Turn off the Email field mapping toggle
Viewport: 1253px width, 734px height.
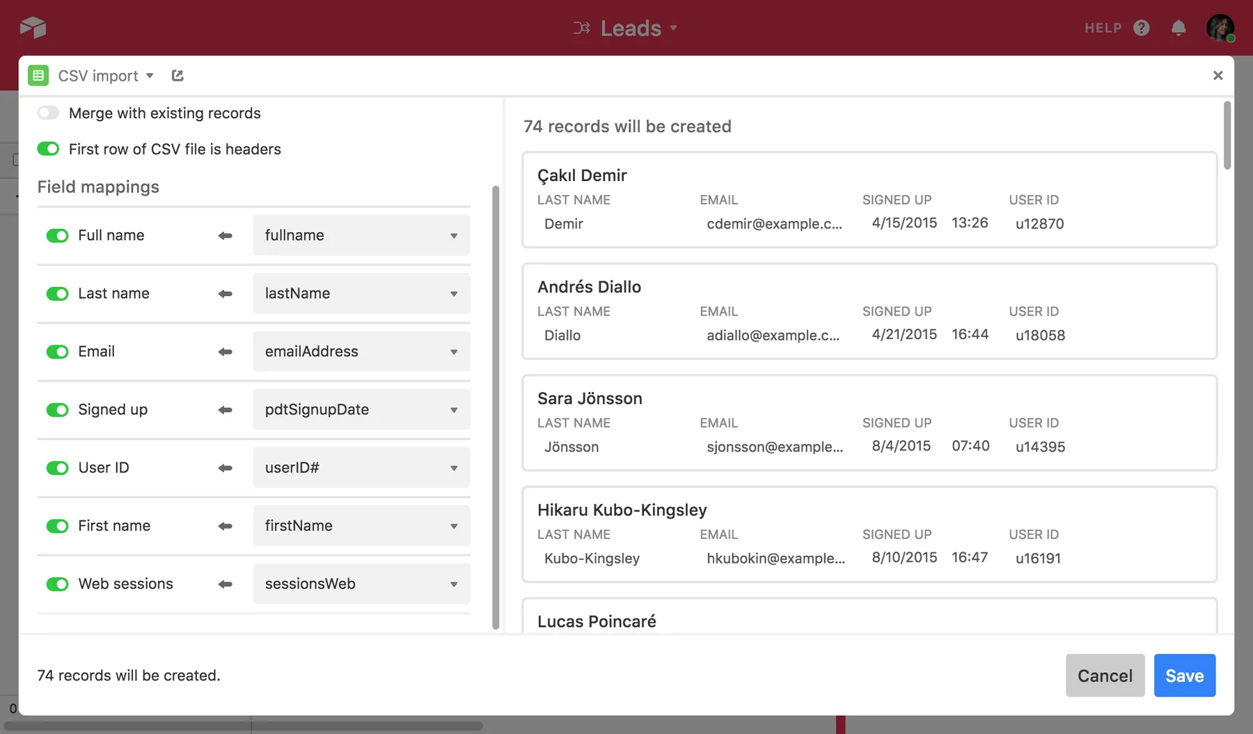point(57,352)
